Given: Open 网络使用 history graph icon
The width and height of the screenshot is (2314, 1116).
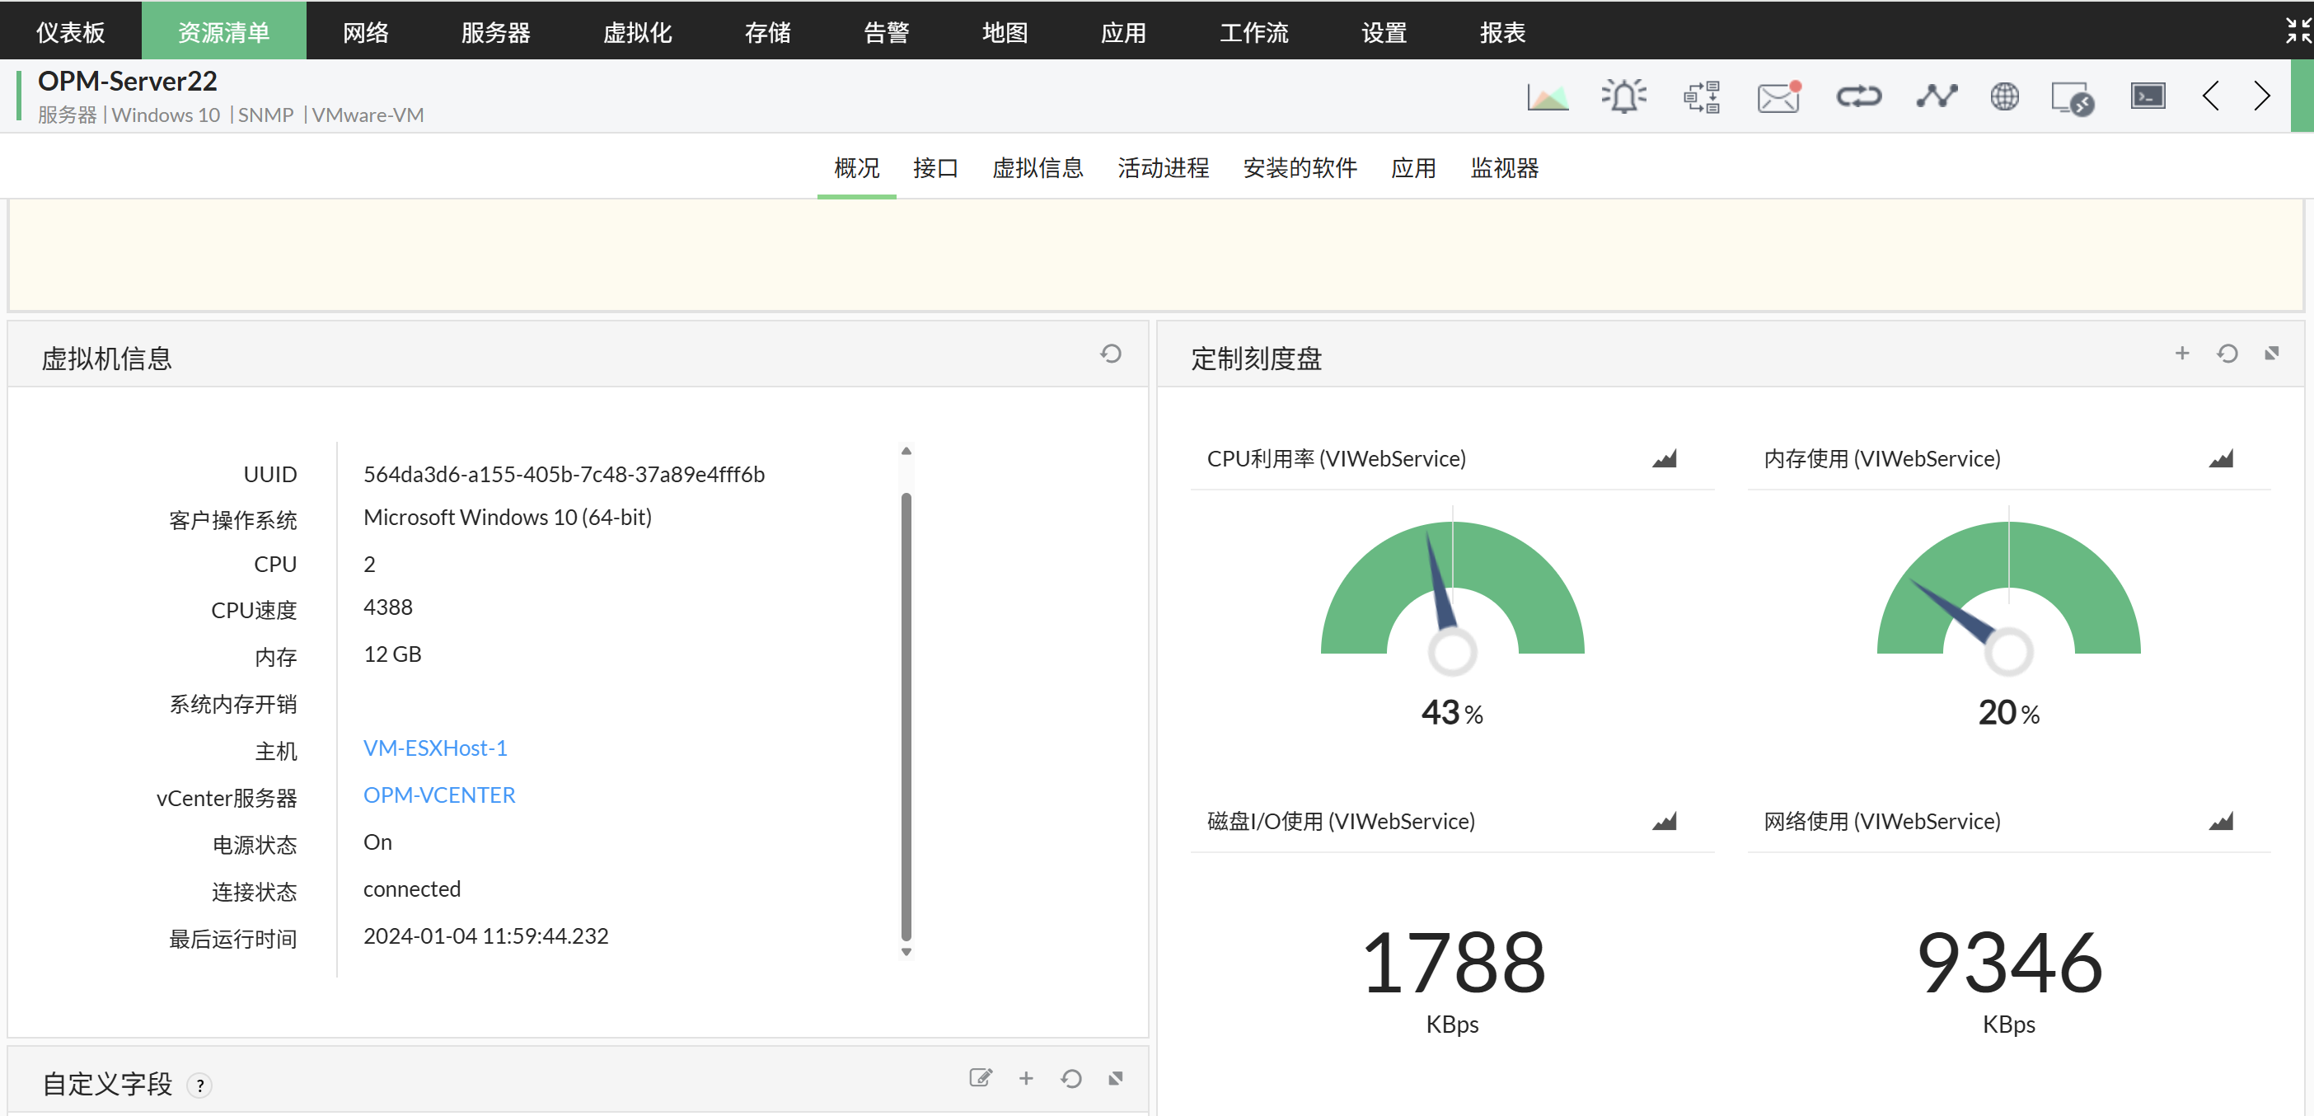Looking at the screenshot, I should (2220, 821).
